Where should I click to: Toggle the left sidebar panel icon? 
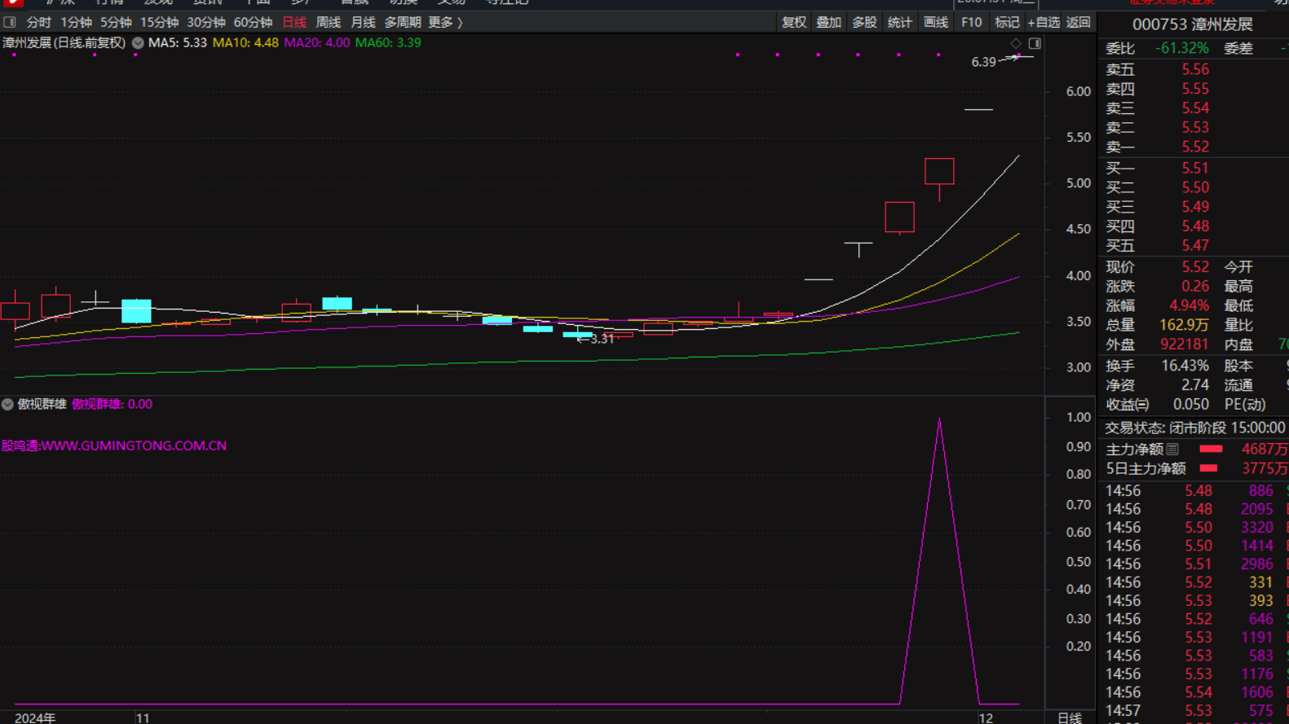point(10,23)
